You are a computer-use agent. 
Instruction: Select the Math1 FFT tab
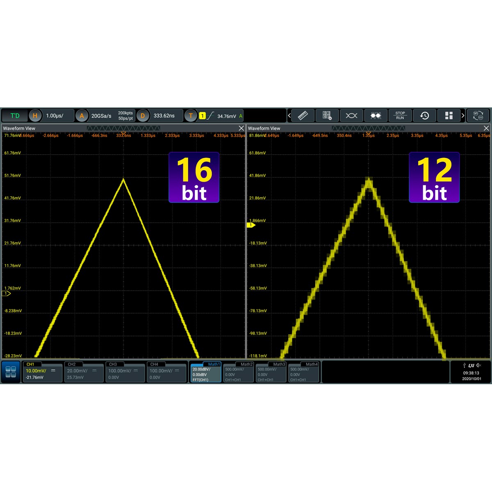pos(206,372)
